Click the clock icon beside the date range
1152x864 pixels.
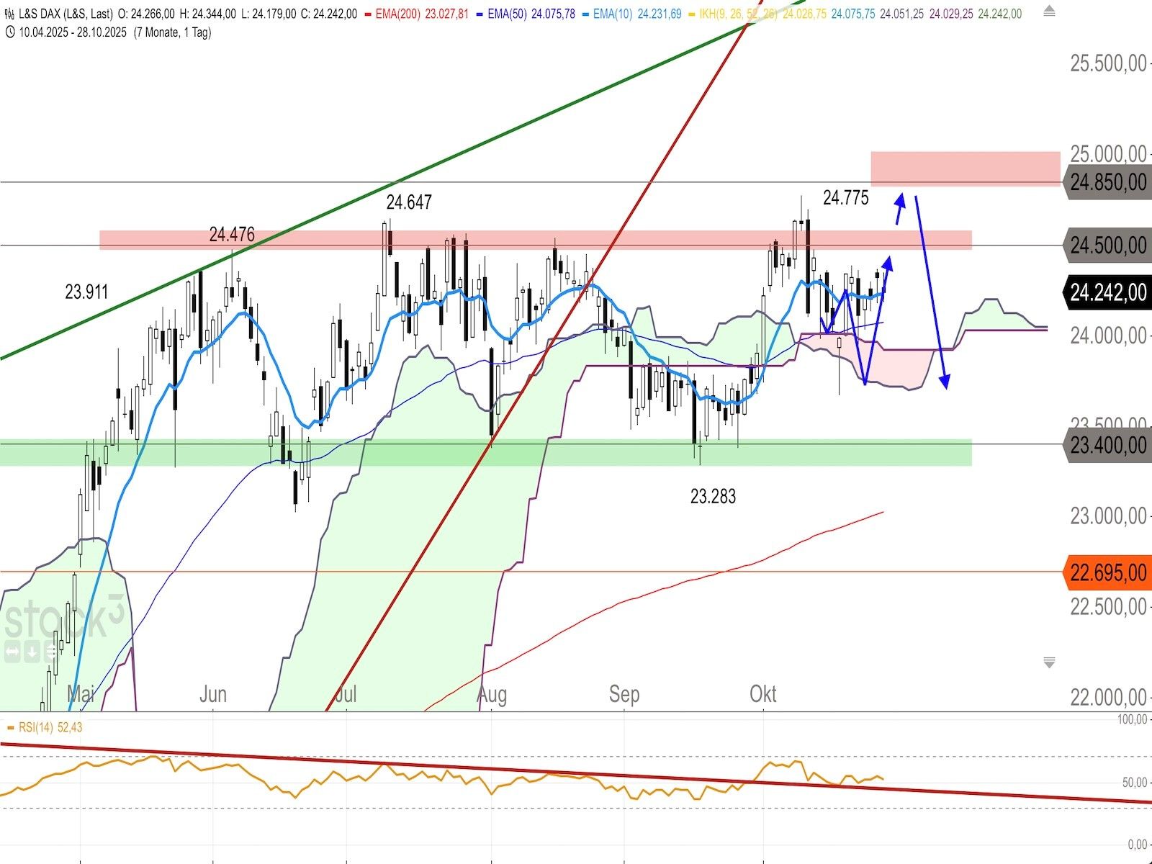pos(10,32)
